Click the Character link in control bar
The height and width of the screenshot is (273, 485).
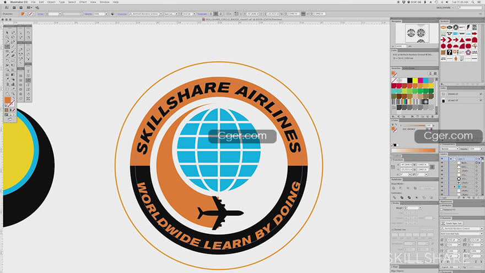pyautogui.click(x=122, y=14)
